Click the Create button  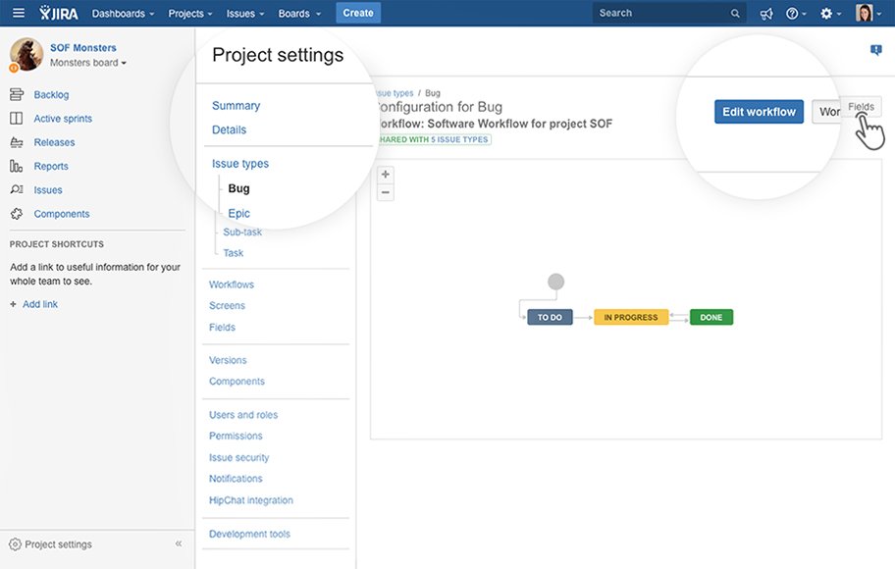click(x=358, y=13)
